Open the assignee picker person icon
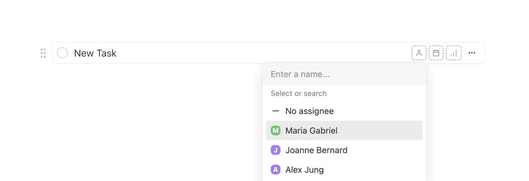 pos(419,53)
